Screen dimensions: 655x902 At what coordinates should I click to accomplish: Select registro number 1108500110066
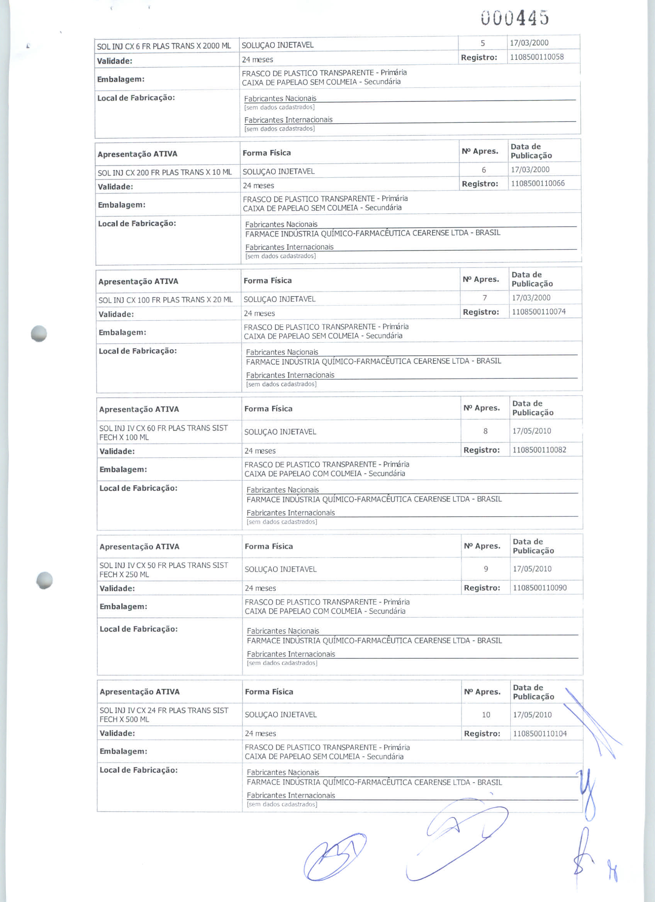tap(537, 183)
